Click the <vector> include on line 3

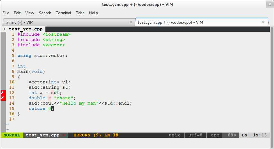[54, 45]
